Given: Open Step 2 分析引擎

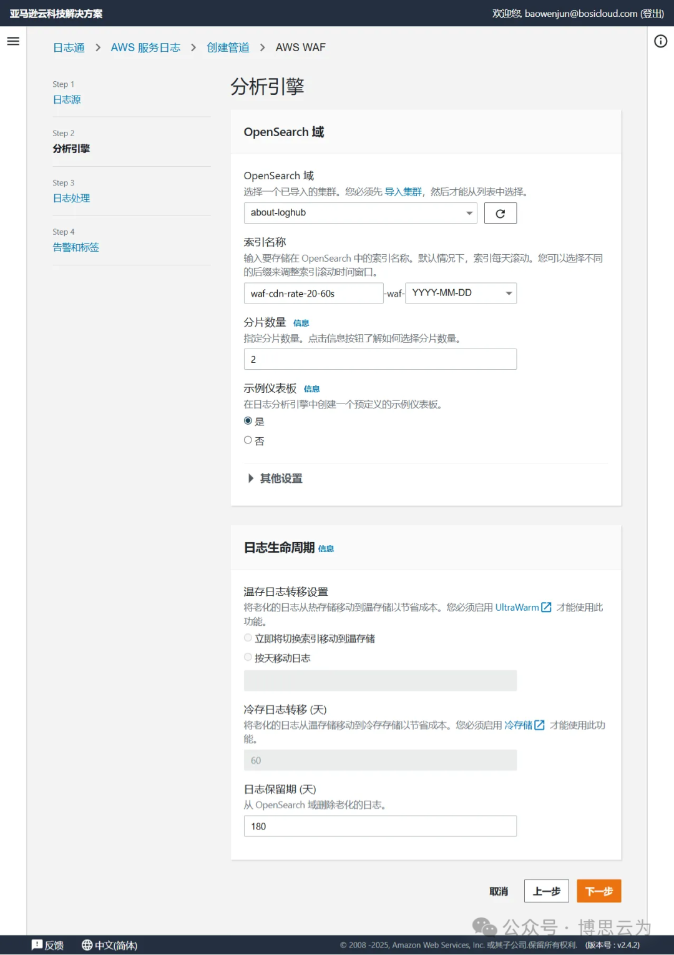Looking at the screenshot, I should pos(71,149).
